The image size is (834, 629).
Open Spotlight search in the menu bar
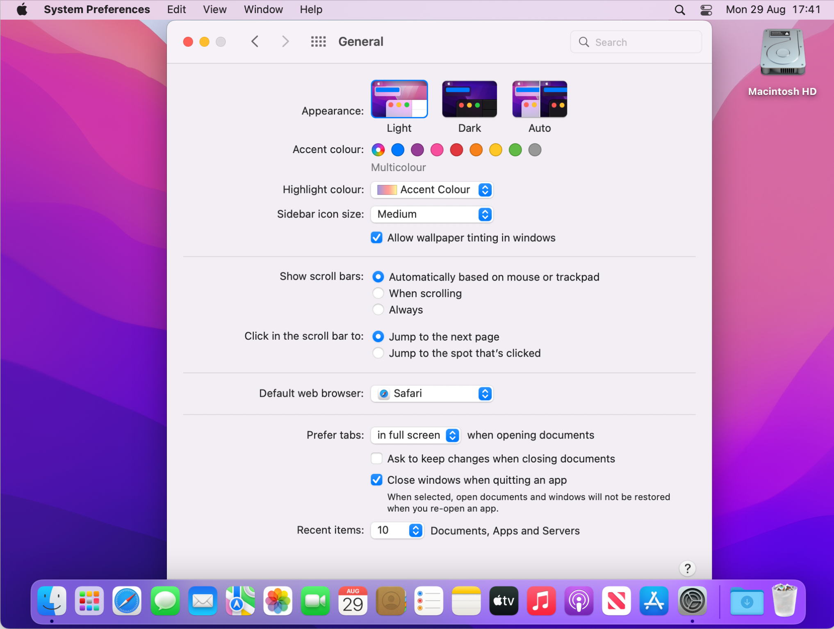click(679, 9)
